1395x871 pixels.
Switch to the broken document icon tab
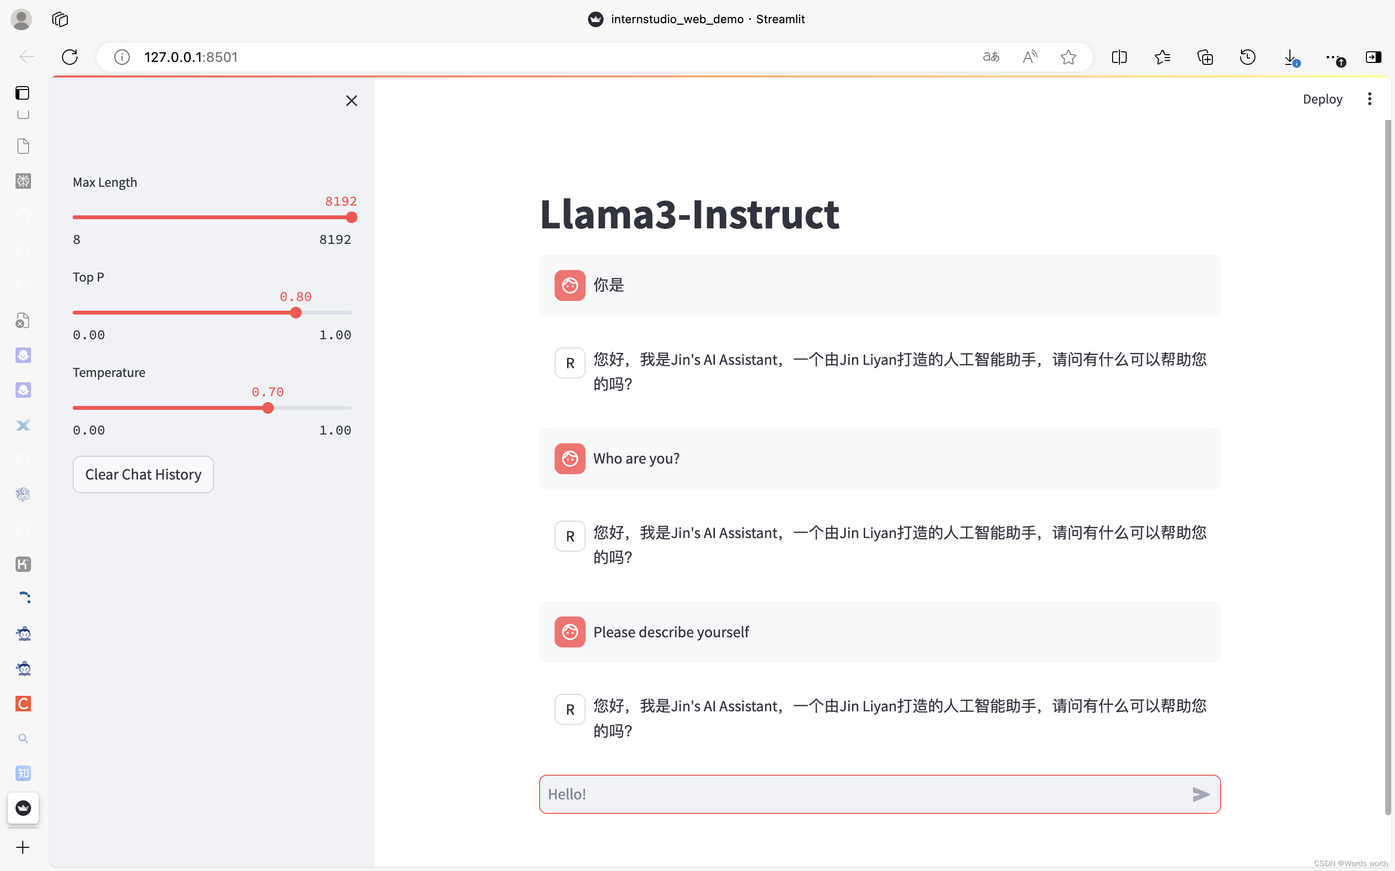23,320
